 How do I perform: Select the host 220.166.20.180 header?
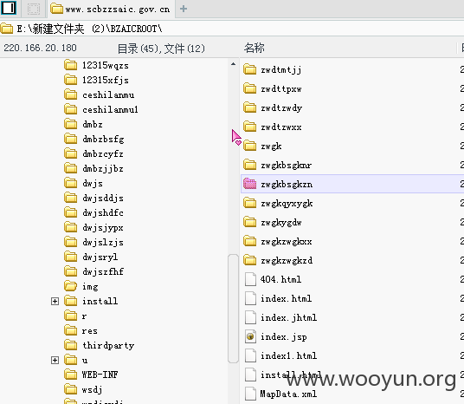pos(40,48)
